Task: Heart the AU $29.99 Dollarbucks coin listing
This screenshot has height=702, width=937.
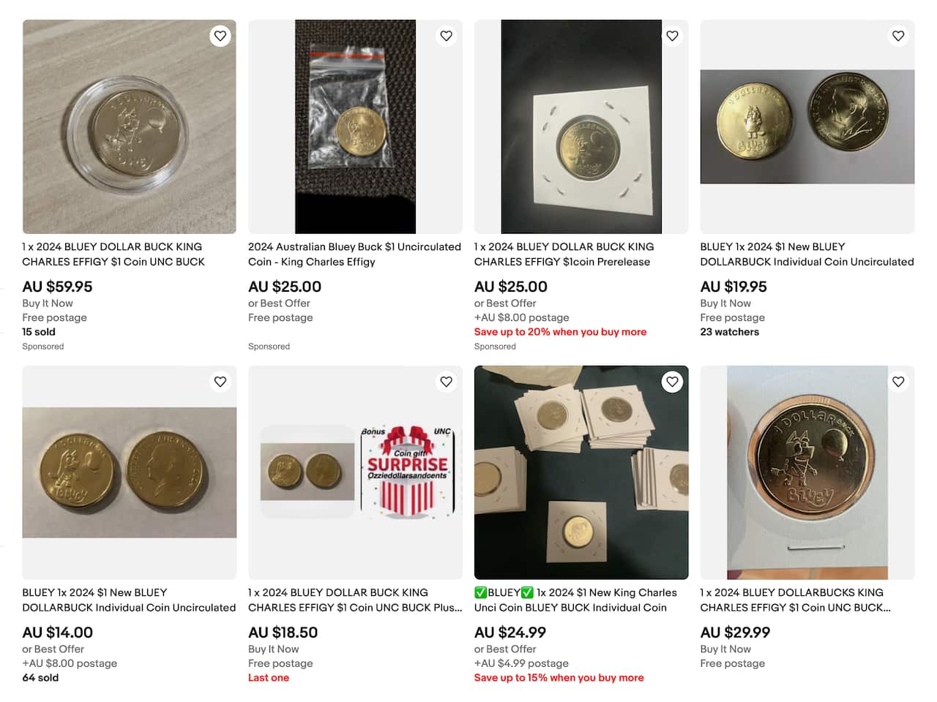Action: pos(898,382)
